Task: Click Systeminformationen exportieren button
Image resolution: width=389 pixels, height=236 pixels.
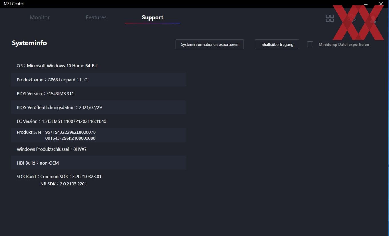Action: coord(210,44)
